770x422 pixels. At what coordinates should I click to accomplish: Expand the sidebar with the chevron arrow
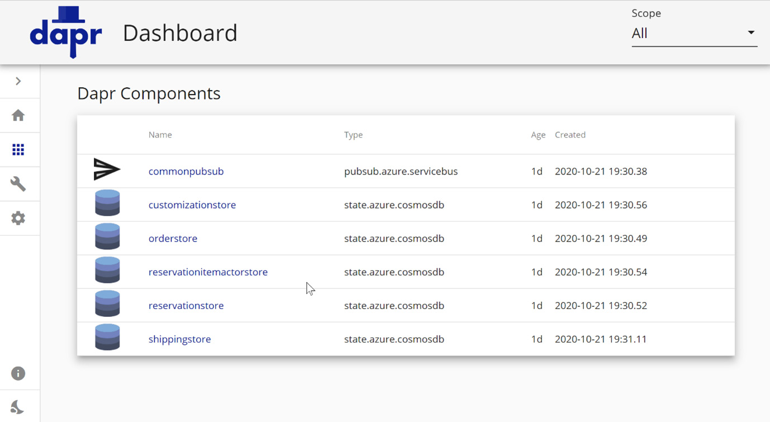(x=18, y=81)
